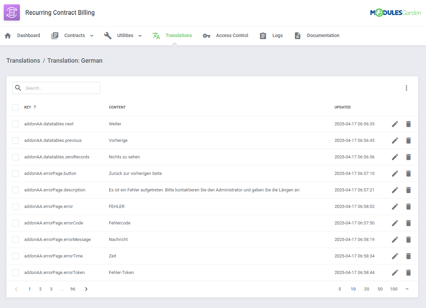Open the Dashboard menu item
The width and height of the screenshot is (426, 308).
click(x=29, y=35)
